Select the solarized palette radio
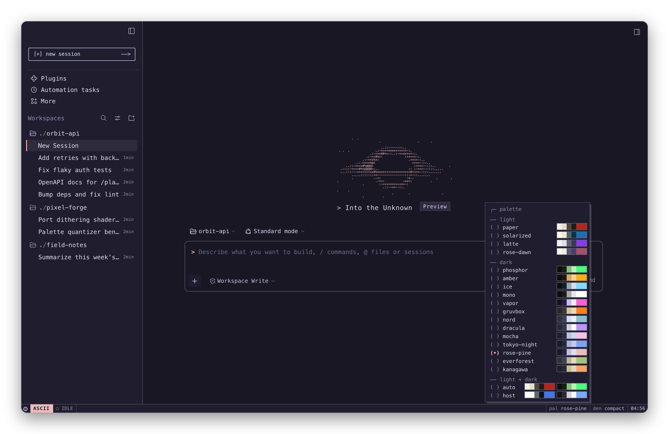669x434 pixels. [x=495, y=236]
